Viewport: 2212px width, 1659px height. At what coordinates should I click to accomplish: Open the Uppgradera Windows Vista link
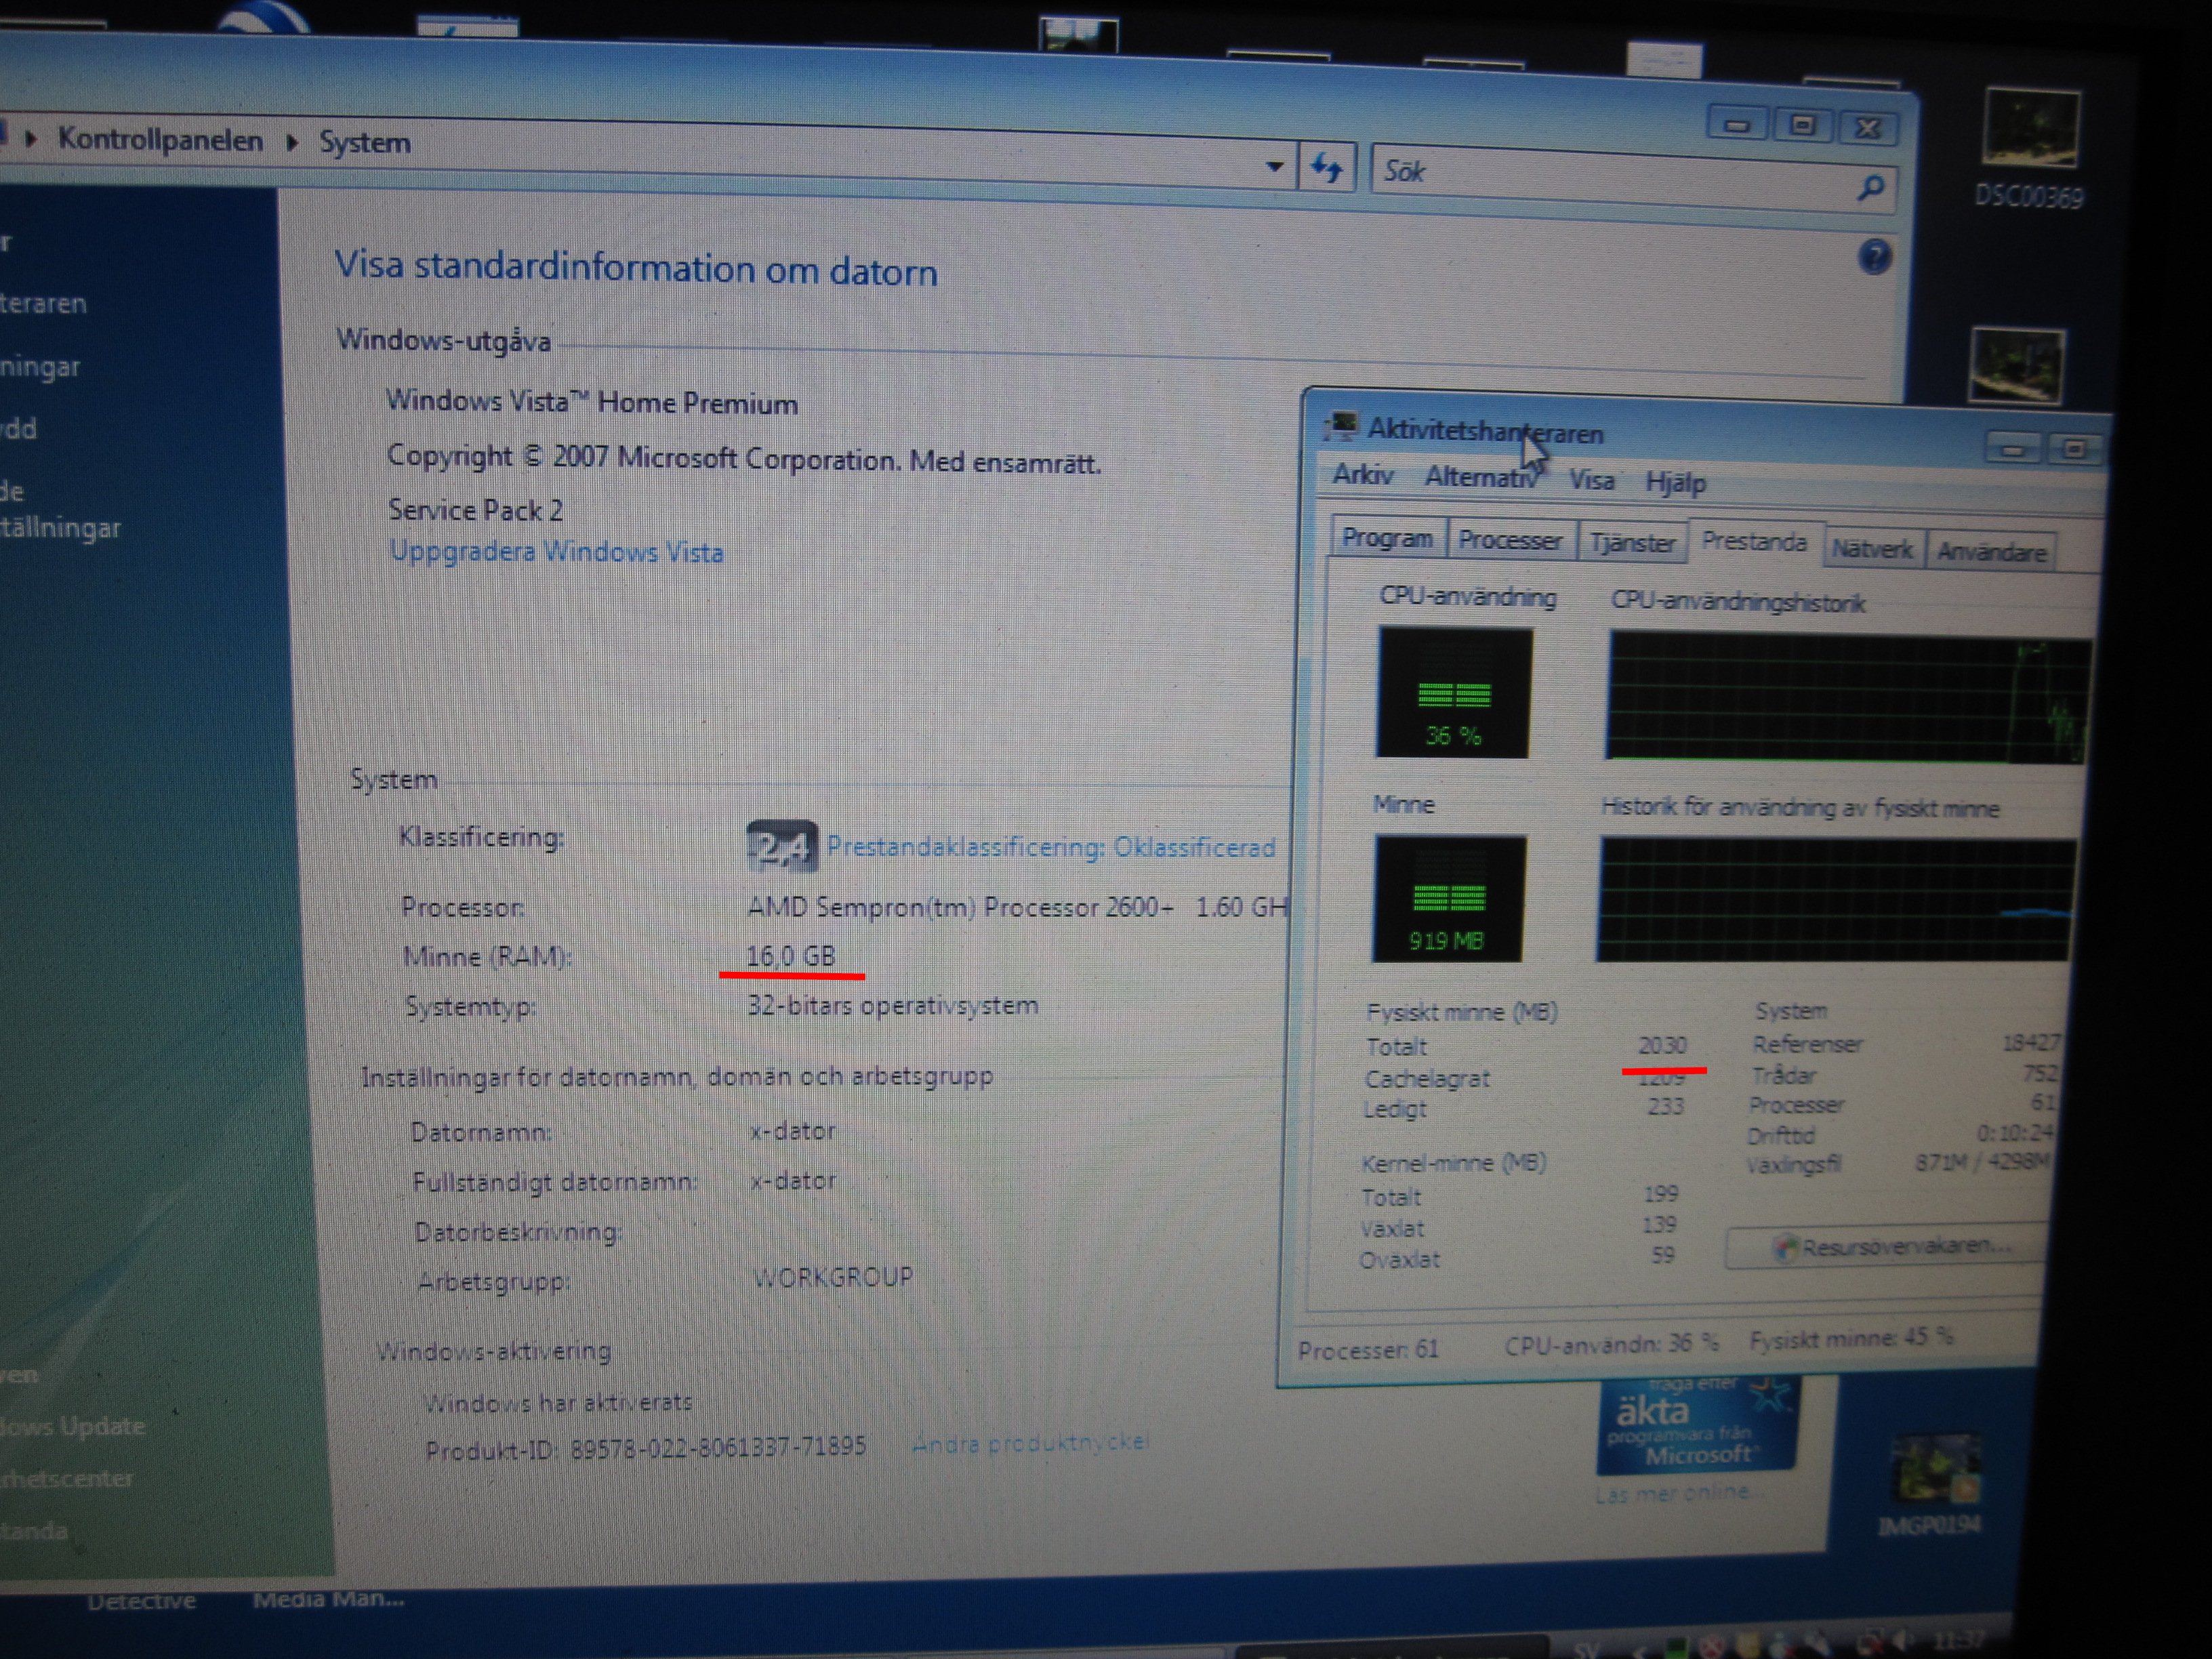556,552
